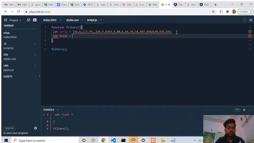Click warning icon on line 2
Screen dimensions: 254x143
click(250, 32)
